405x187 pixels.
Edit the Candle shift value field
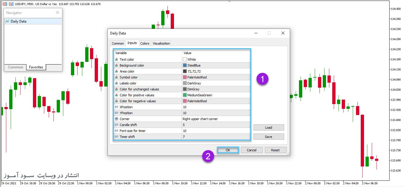click(216, 125)
